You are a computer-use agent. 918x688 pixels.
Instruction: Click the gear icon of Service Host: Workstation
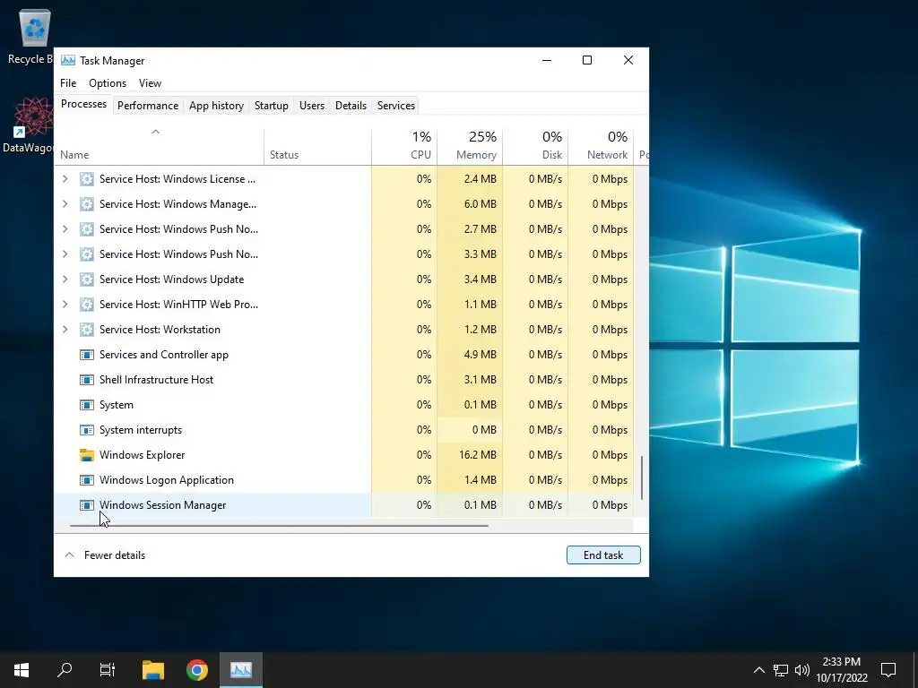point(87,330)
